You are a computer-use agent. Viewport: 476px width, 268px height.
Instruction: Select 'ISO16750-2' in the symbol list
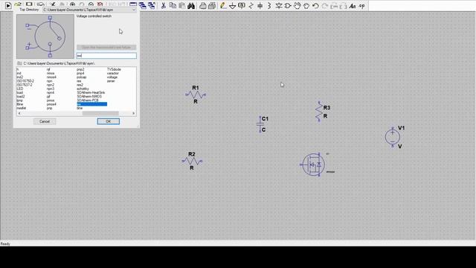(25, 81)
